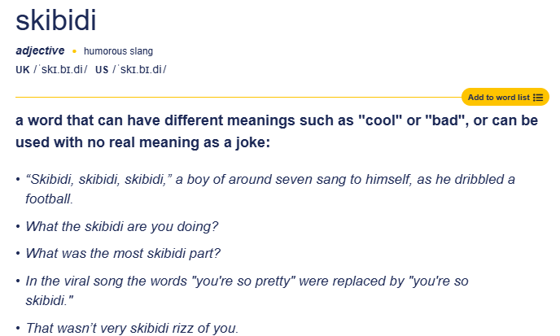This screenshot has width=560, height=336.
Task: Click "What was the most skibidi part?" example
Action: coord(123,253)
